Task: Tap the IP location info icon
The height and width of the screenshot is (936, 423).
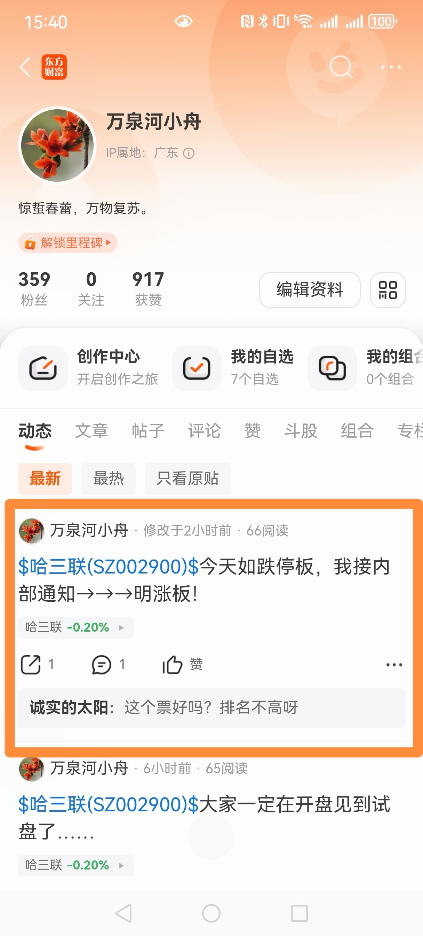Action: tap(189, 153)
